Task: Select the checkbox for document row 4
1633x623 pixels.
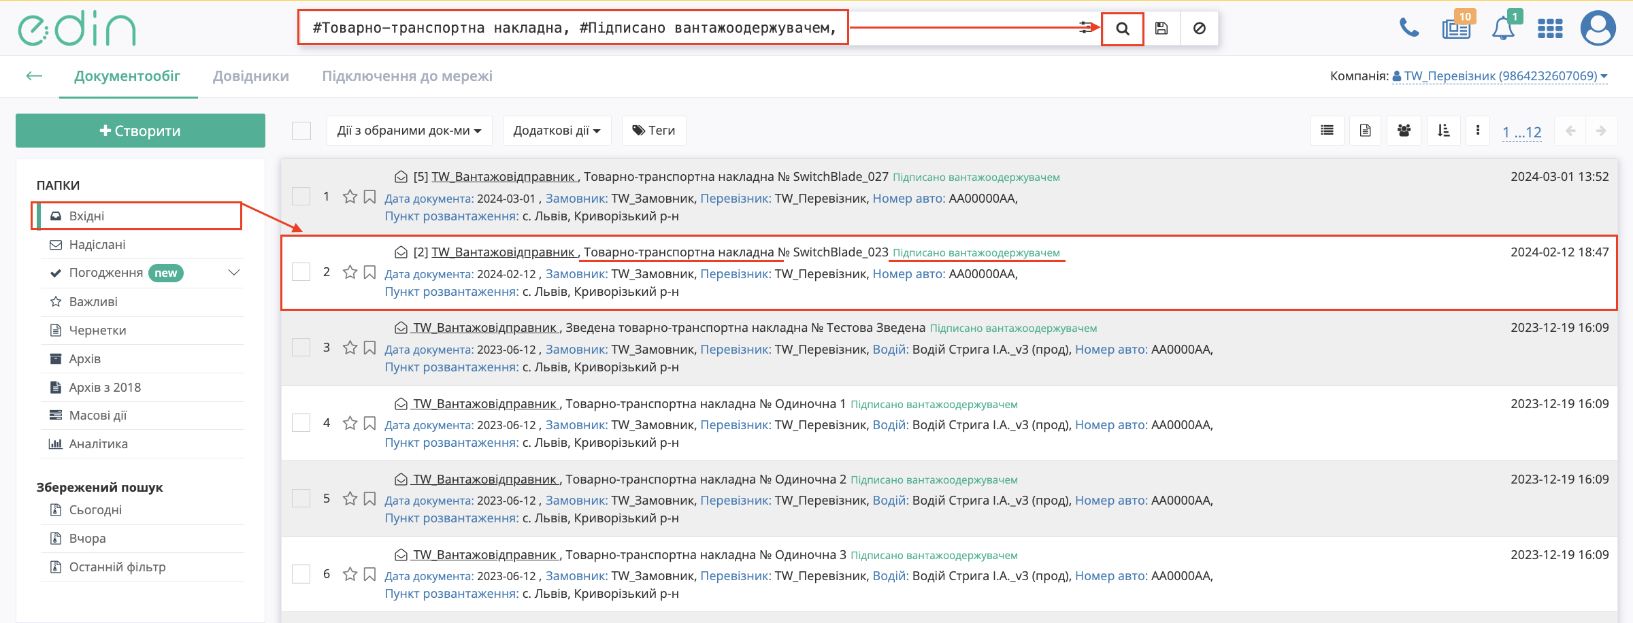Action: coord(301,423)
